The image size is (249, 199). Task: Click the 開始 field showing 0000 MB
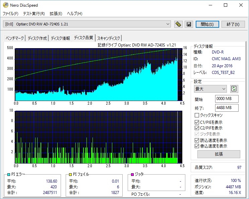227,99
